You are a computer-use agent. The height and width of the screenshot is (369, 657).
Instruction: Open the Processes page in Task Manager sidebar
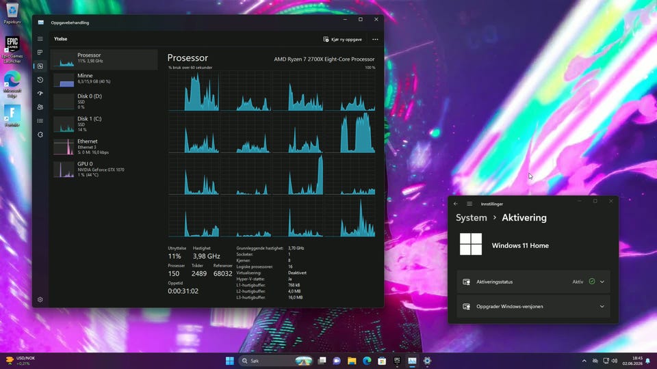tap(40, 53)
